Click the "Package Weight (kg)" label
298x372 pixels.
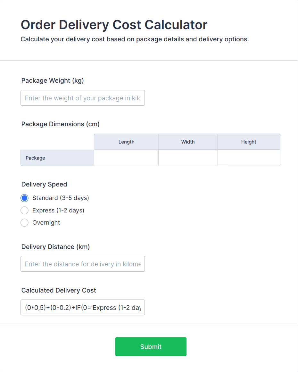pos(53,81)
